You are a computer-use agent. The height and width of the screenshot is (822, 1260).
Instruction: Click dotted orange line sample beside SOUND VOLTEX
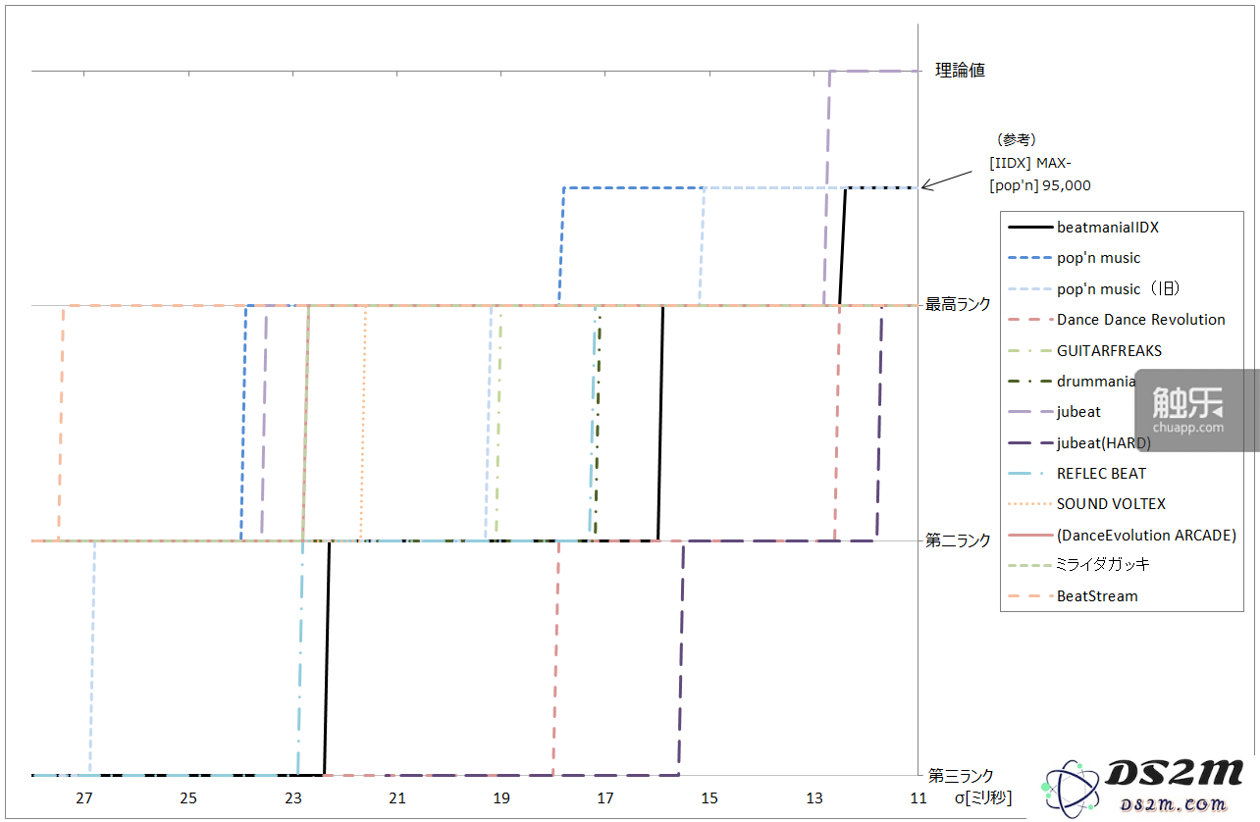pos(1028,504)
